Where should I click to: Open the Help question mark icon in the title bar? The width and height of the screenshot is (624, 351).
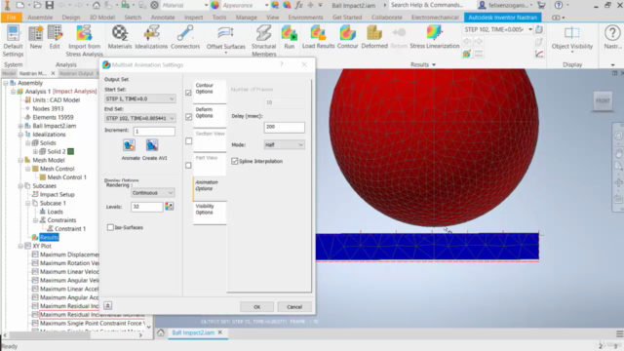[559, 5]
